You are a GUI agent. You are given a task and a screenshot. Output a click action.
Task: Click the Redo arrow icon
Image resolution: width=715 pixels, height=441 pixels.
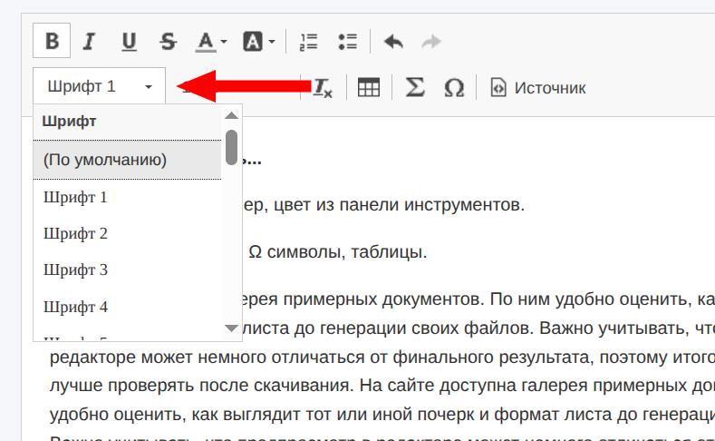431,42
